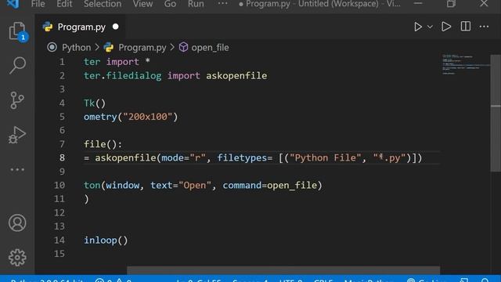
Task: Click the vertical editor scrollbar
Action: click(496, 114)
